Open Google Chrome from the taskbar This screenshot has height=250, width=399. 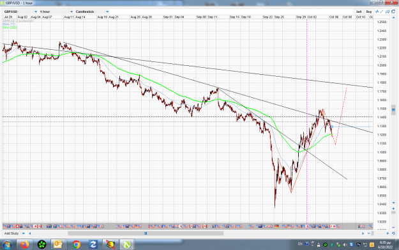tap(76, 245)
